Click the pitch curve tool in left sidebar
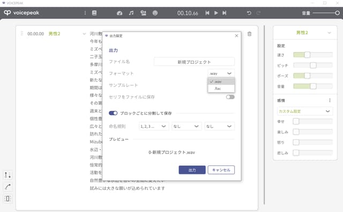The height and width of the screenshot is (212, 343). 8,187
